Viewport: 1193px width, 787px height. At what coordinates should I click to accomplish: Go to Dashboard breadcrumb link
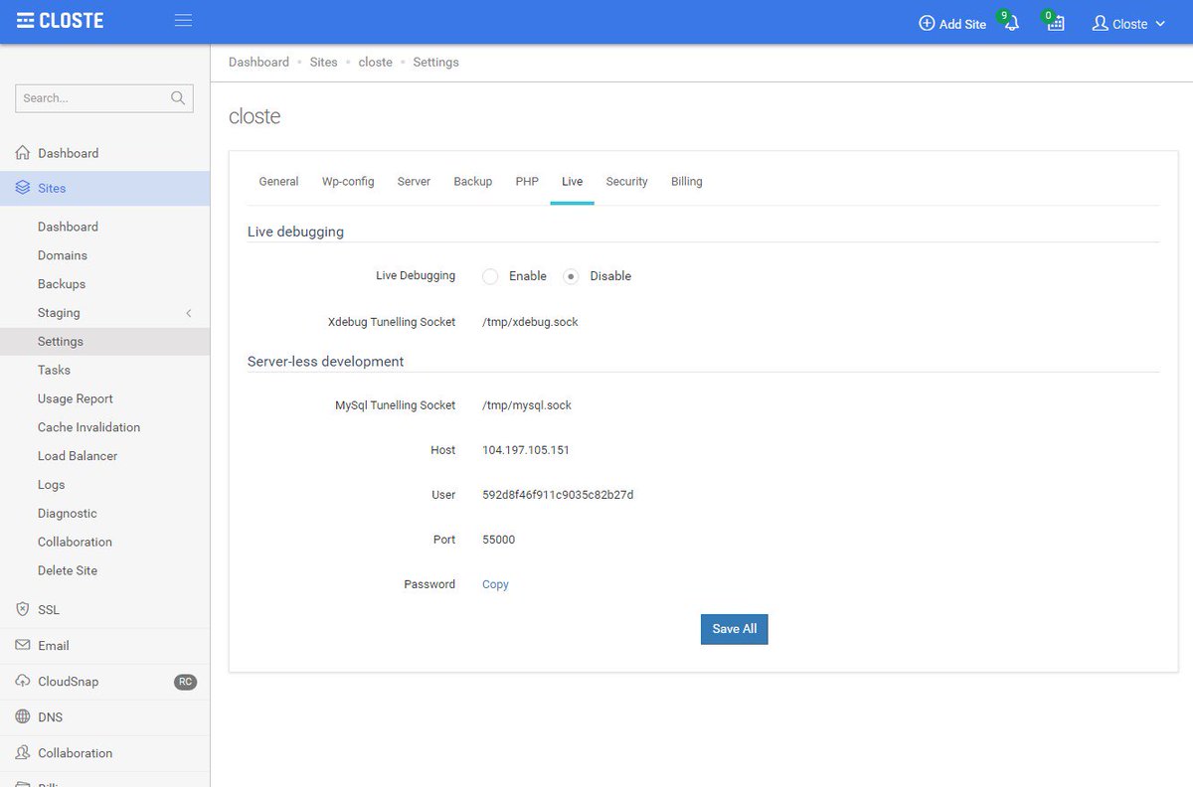(x=258, y=62)
